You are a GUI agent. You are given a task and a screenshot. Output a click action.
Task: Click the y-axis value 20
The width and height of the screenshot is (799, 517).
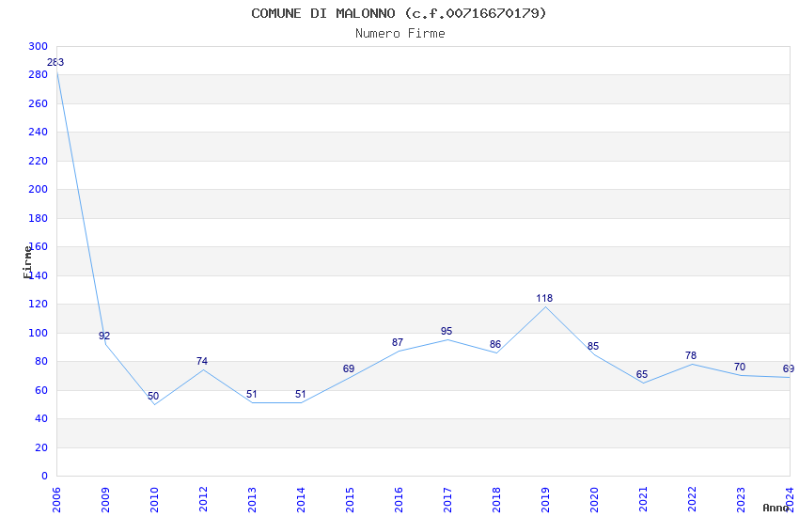pyautogui.click(x=41, y=447)
